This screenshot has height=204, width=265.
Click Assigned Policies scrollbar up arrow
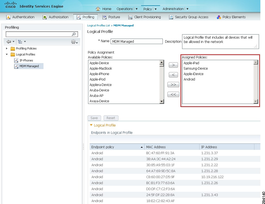coord(256,62)
